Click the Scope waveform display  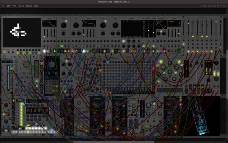[131, 29]
